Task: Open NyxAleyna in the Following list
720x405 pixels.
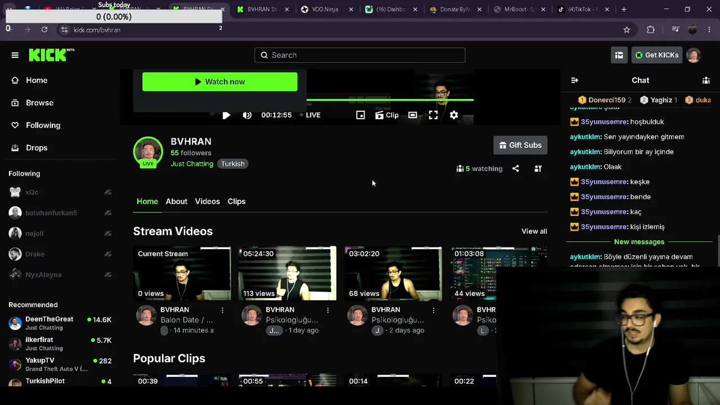Action: [x=60, y=275]
